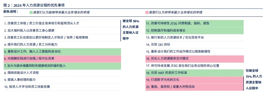Screen dimensions: 267x95
Task: Select item 2 on employee wellbeing benefits
Action: [x=62, y=31]
